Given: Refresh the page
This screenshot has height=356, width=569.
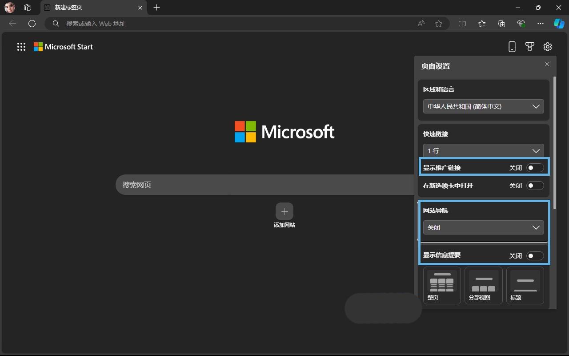Looking at the screenshot, I should click(x=32, y=24).
